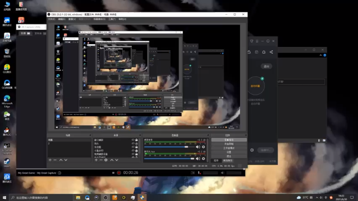Viewport: 358px width, 201px height.
Task: Click the exit button in controls panel
Action: [x=229, y=156]
